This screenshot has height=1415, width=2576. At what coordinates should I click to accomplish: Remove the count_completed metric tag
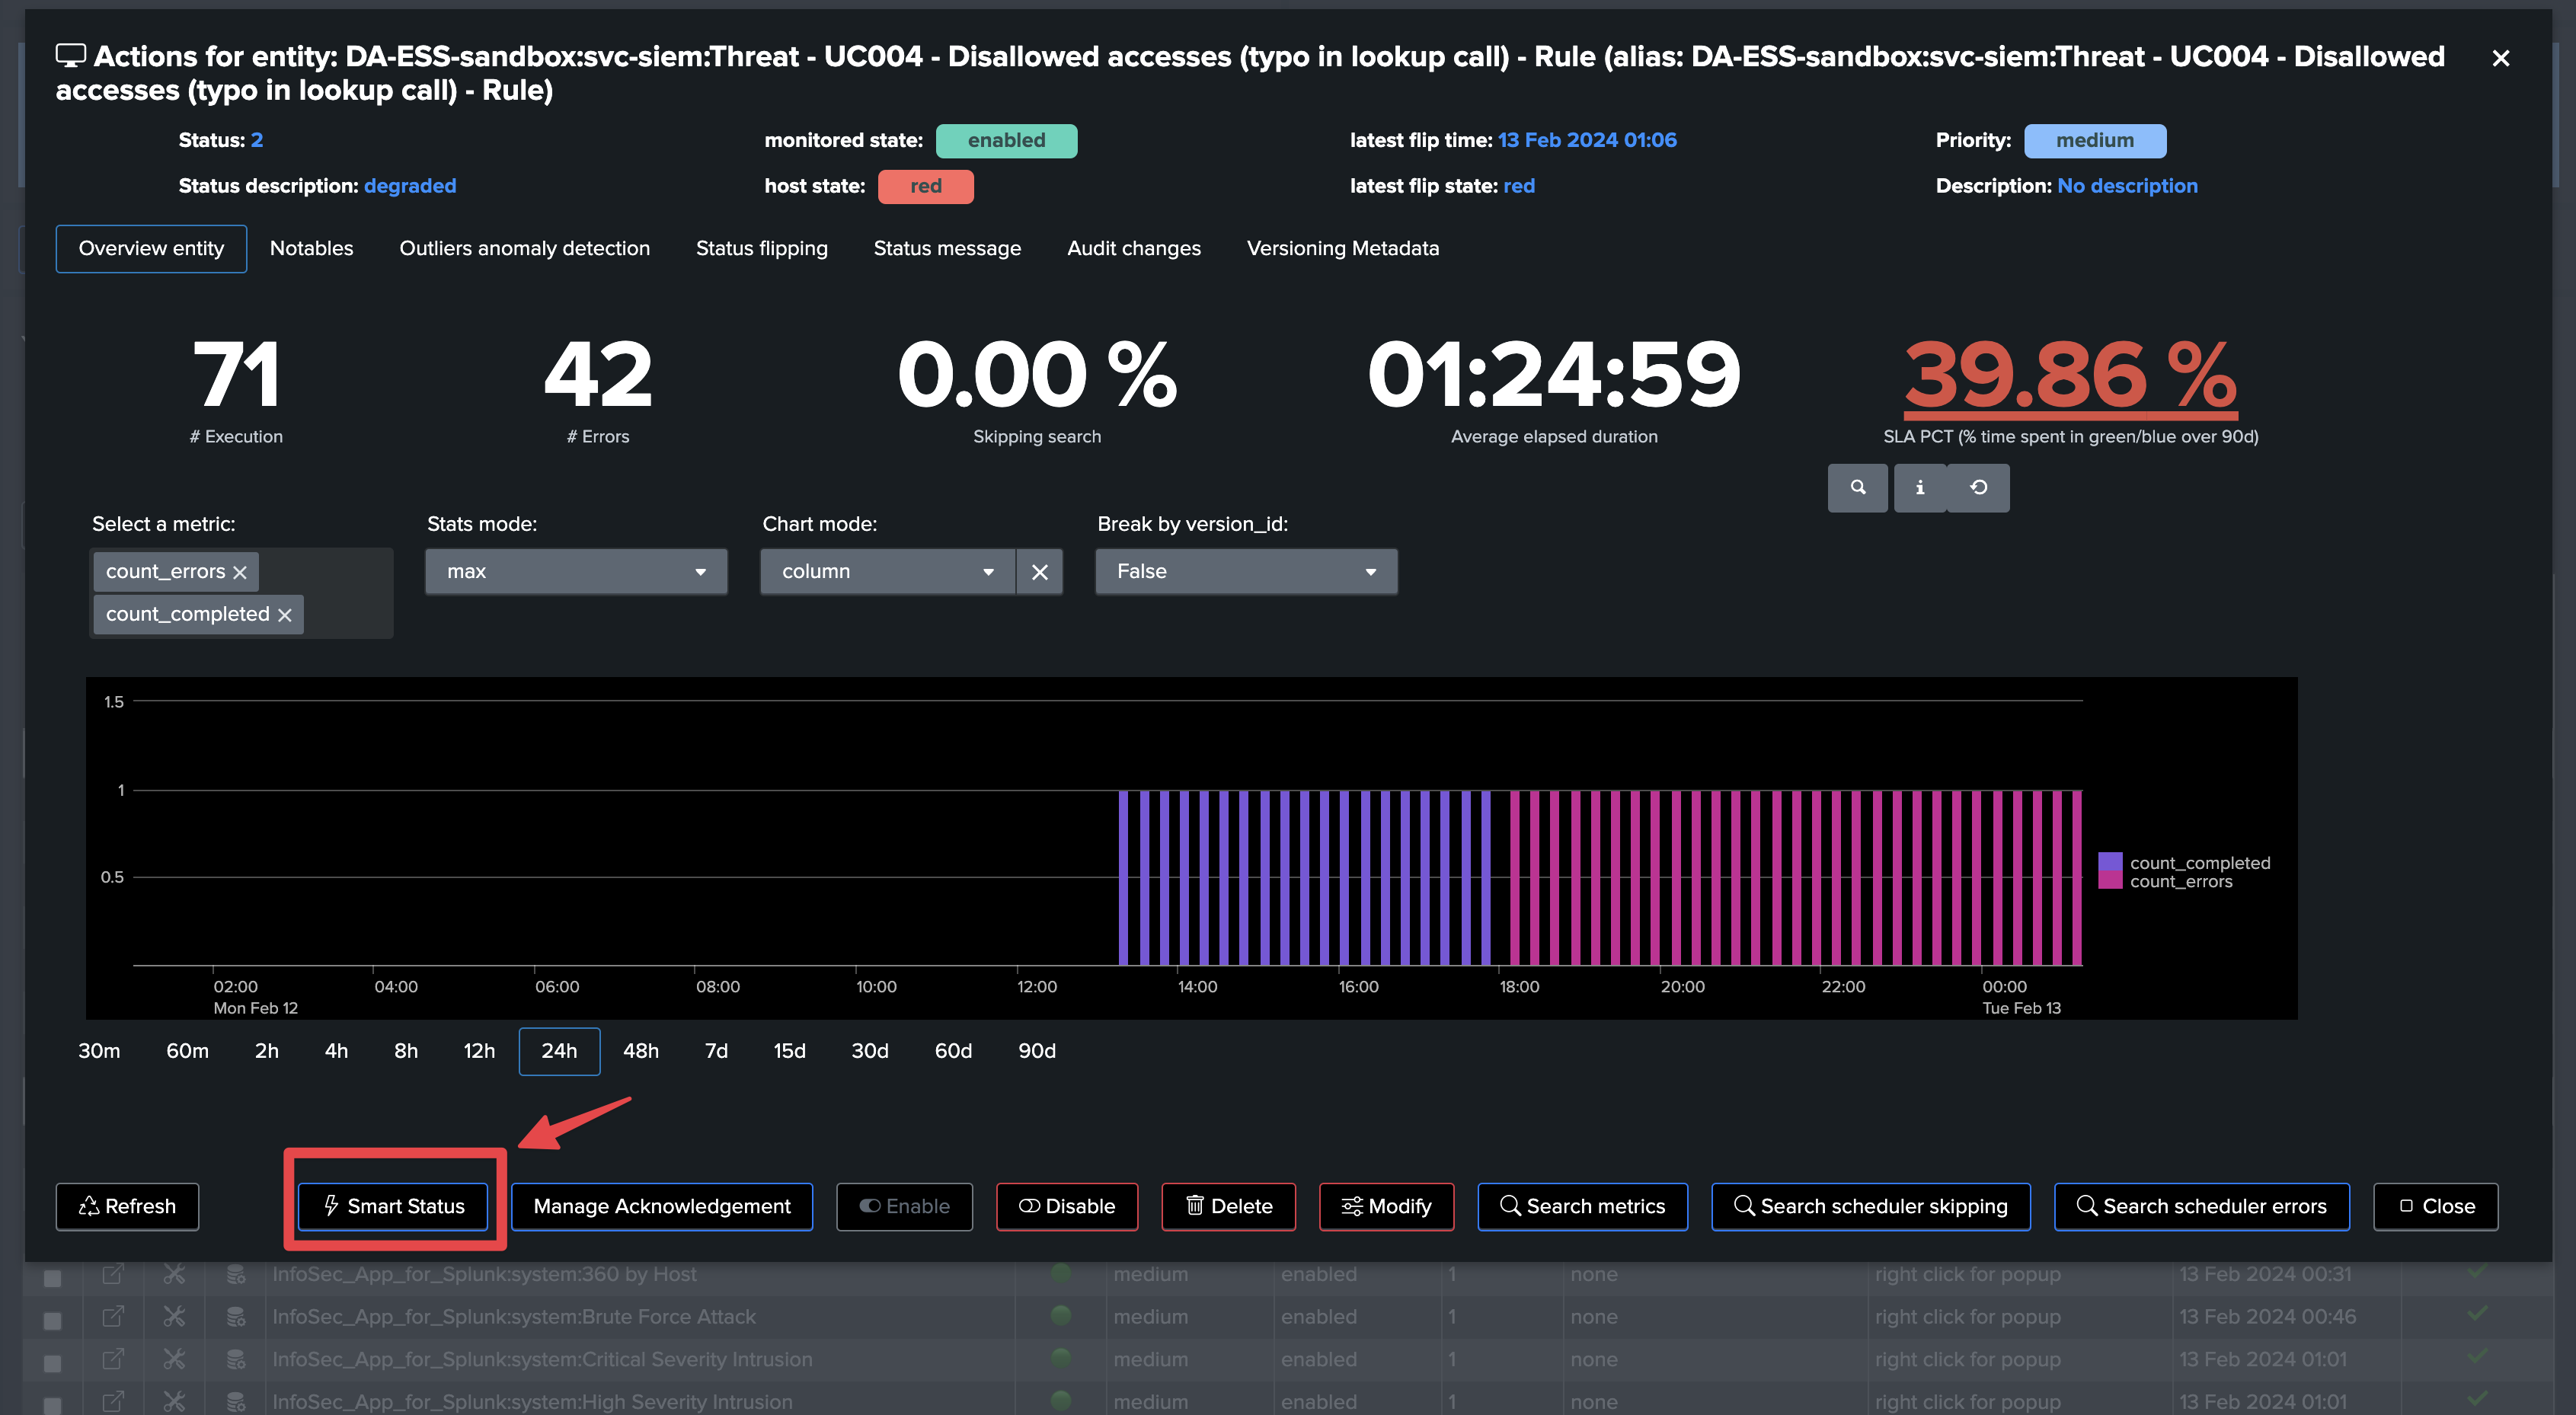coord(285,615)
